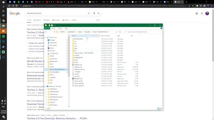Sort files by Date modified column
The image size is (214, 120).
click(x=105, y=36)
